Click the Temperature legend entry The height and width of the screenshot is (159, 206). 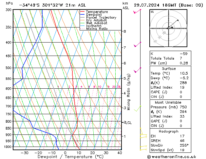tap(97, 12)
